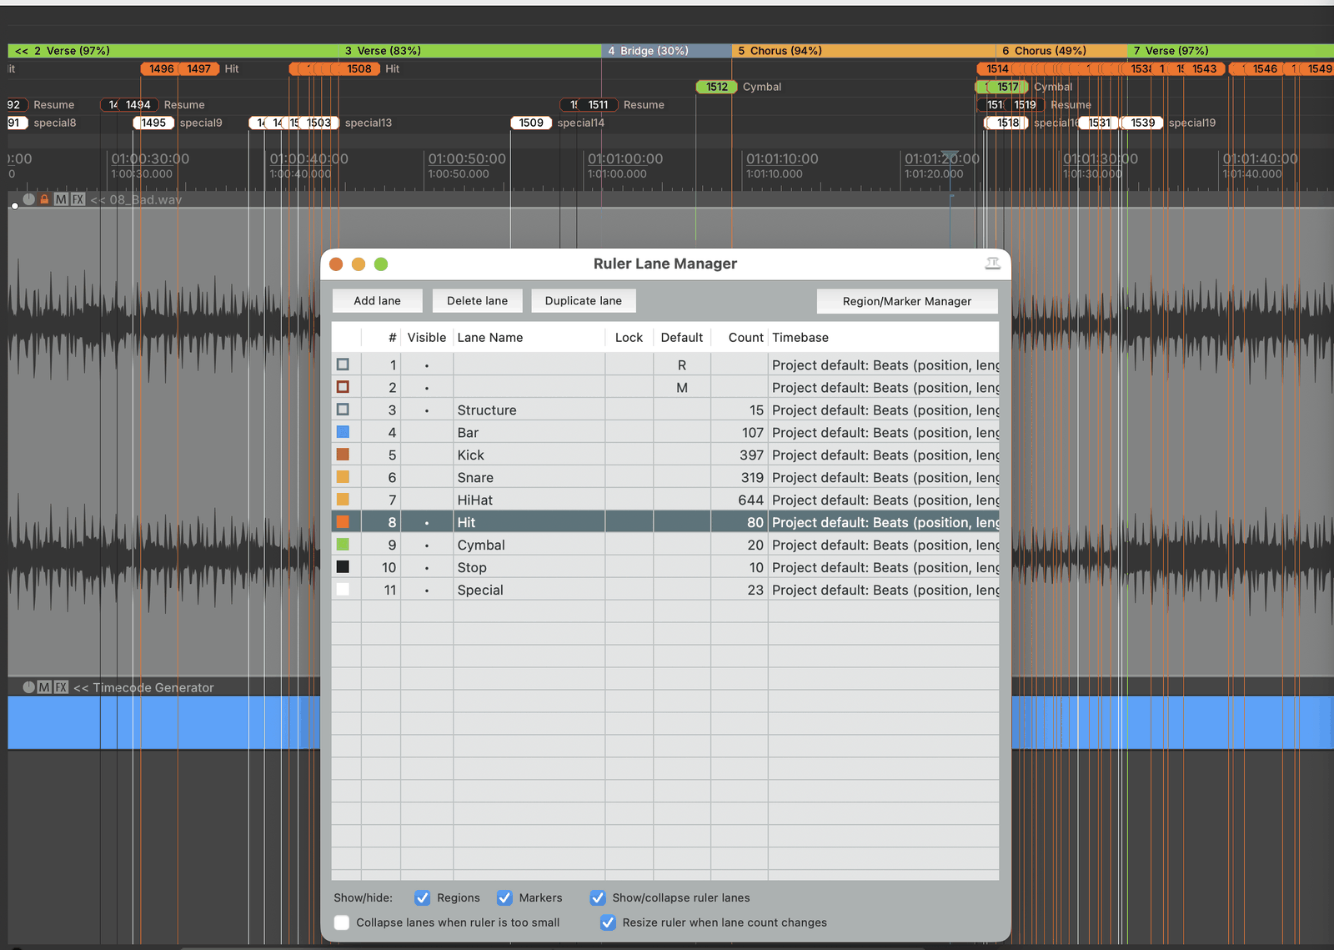1334x950 pixels.
Task: Toggle Resize ruler when lane count changes
Action: [x=608, y=922]
